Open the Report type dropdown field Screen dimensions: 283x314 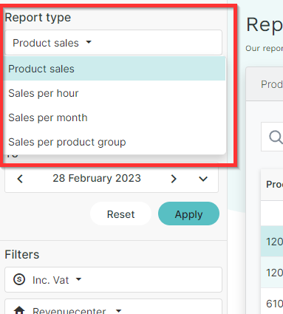[x=113, y=43]
